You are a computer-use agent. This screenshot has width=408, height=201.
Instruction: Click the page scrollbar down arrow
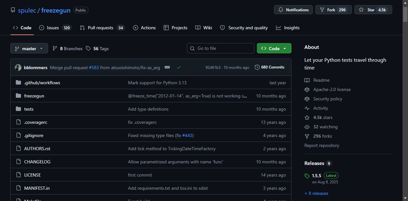coord(405,198)
